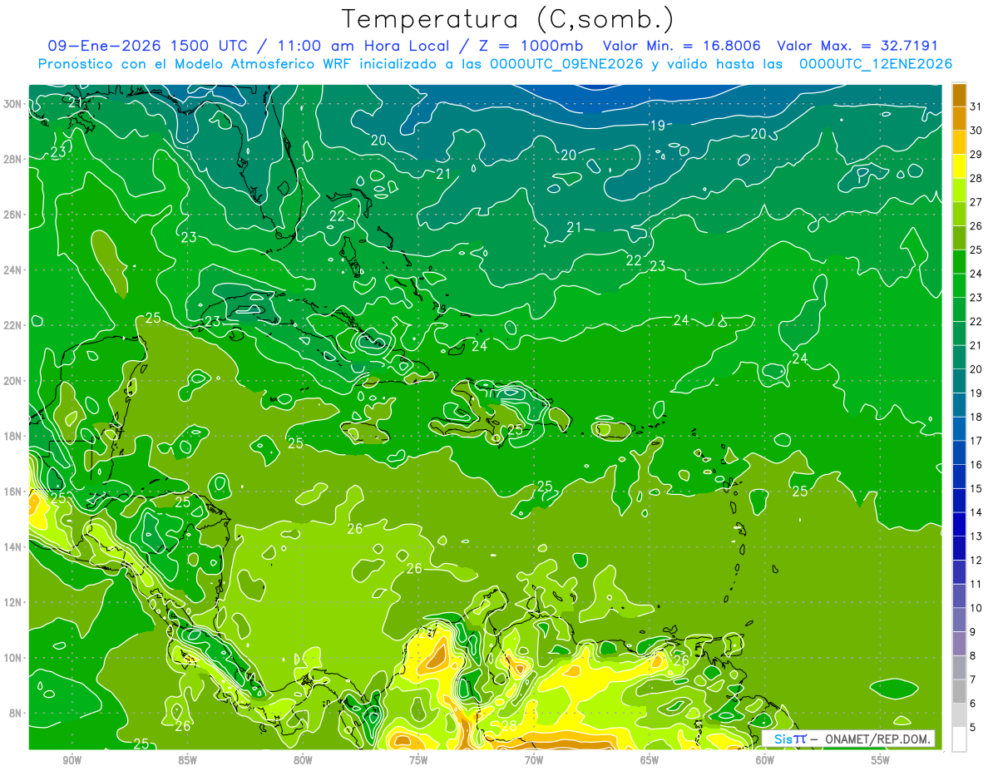Click the 80W longitude axis label

[x=303, y=760]
